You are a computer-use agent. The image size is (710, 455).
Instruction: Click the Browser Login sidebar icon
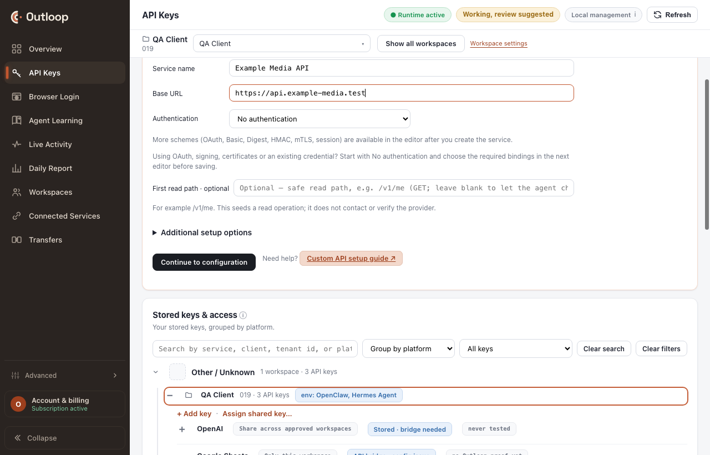coord(17,97)
